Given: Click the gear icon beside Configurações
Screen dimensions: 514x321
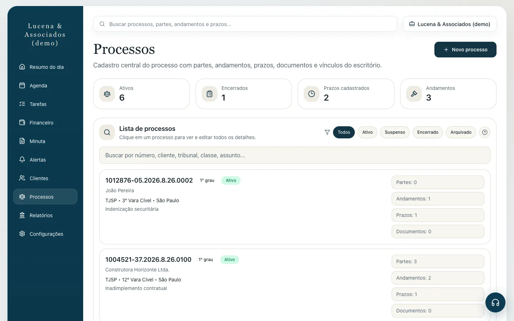Looking at the screenshot, I should click(22, 234).
